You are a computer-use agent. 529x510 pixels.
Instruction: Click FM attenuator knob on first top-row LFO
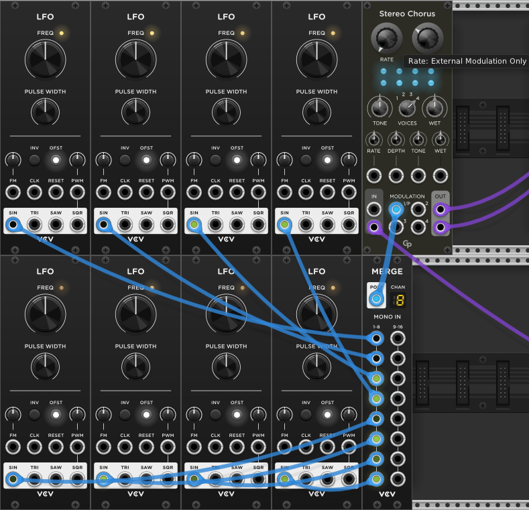[x=13, y=160]
